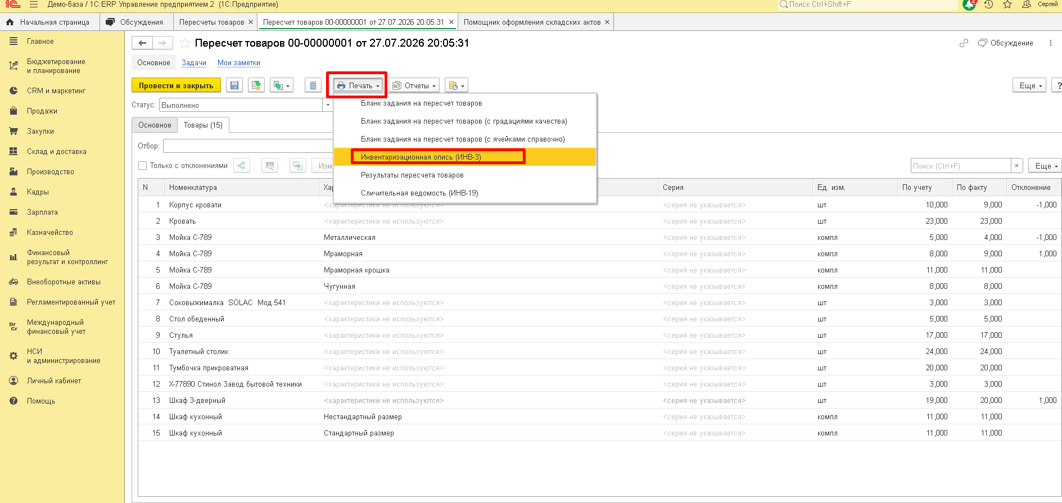
Task: Open the Печать dropdown button
Action: pos(358,85)
